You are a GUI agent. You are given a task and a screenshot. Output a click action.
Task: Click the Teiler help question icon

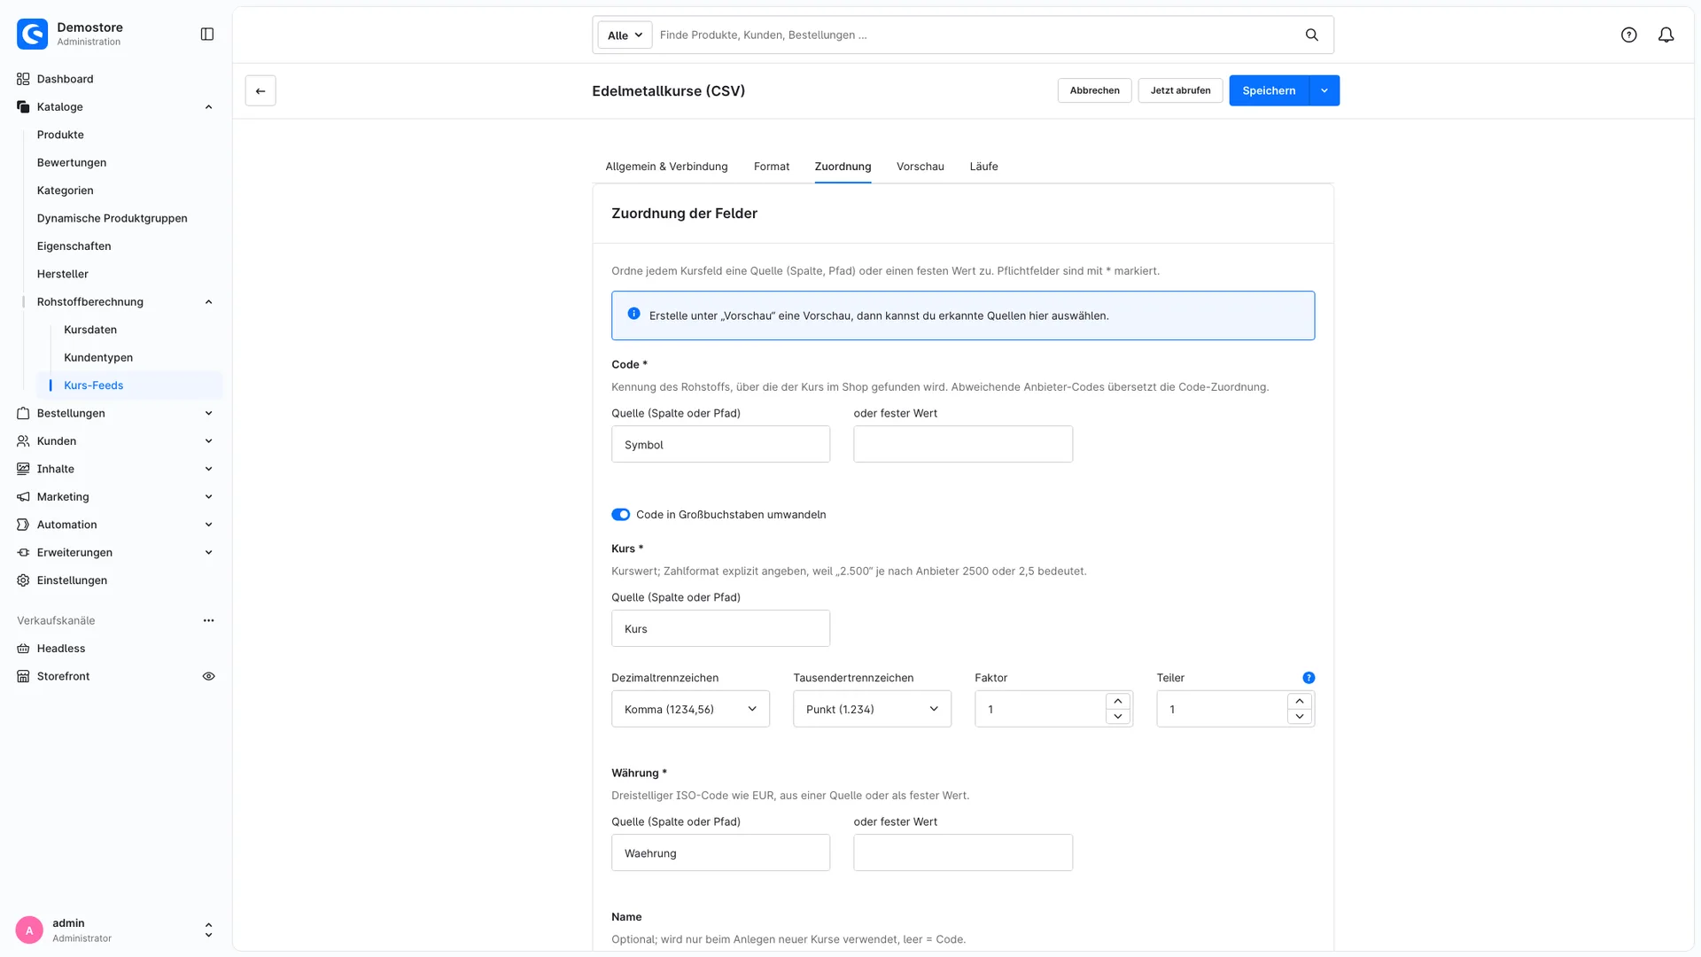[1309, 678]
